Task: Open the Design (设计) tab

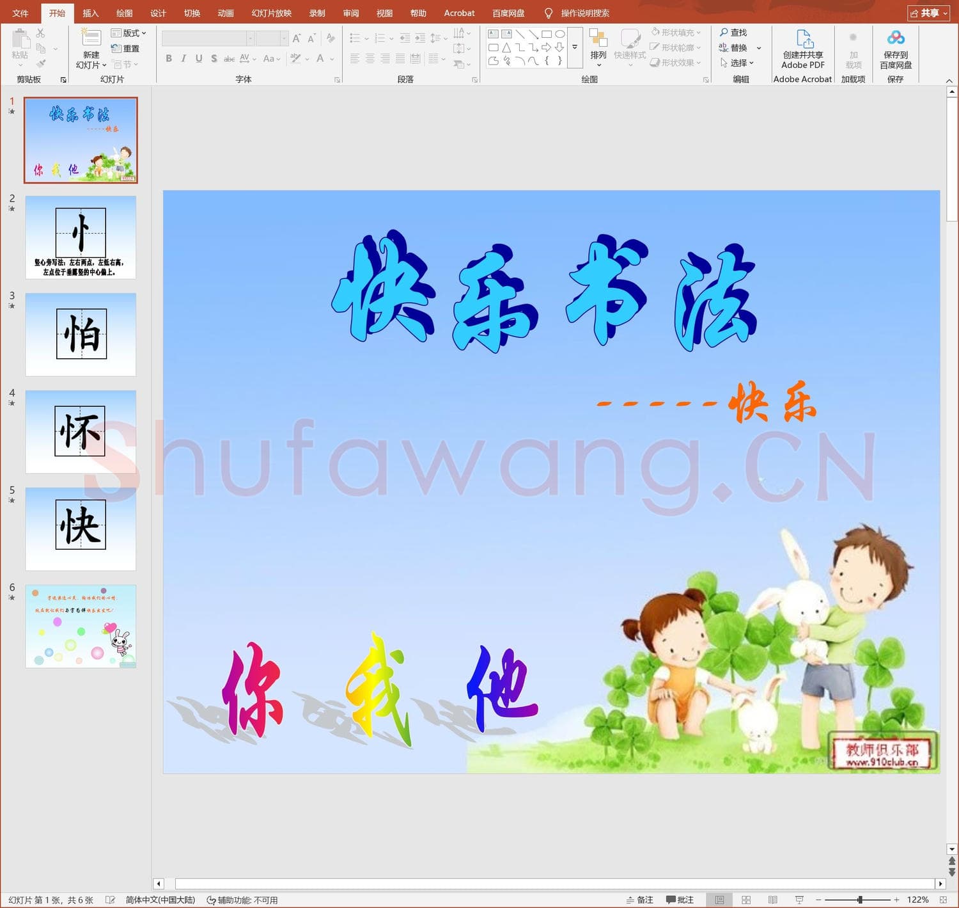Action: click(158, 13)
